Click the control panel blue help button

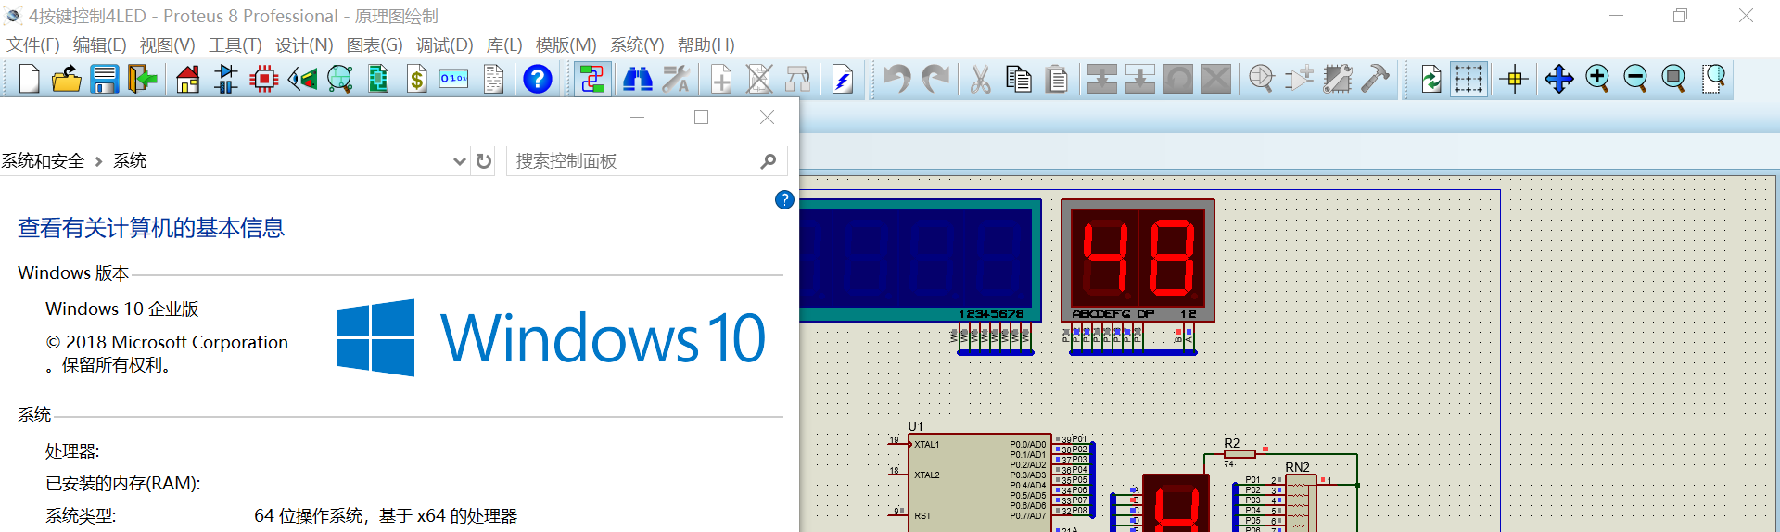pyautogui.click(x=784, y=199)
